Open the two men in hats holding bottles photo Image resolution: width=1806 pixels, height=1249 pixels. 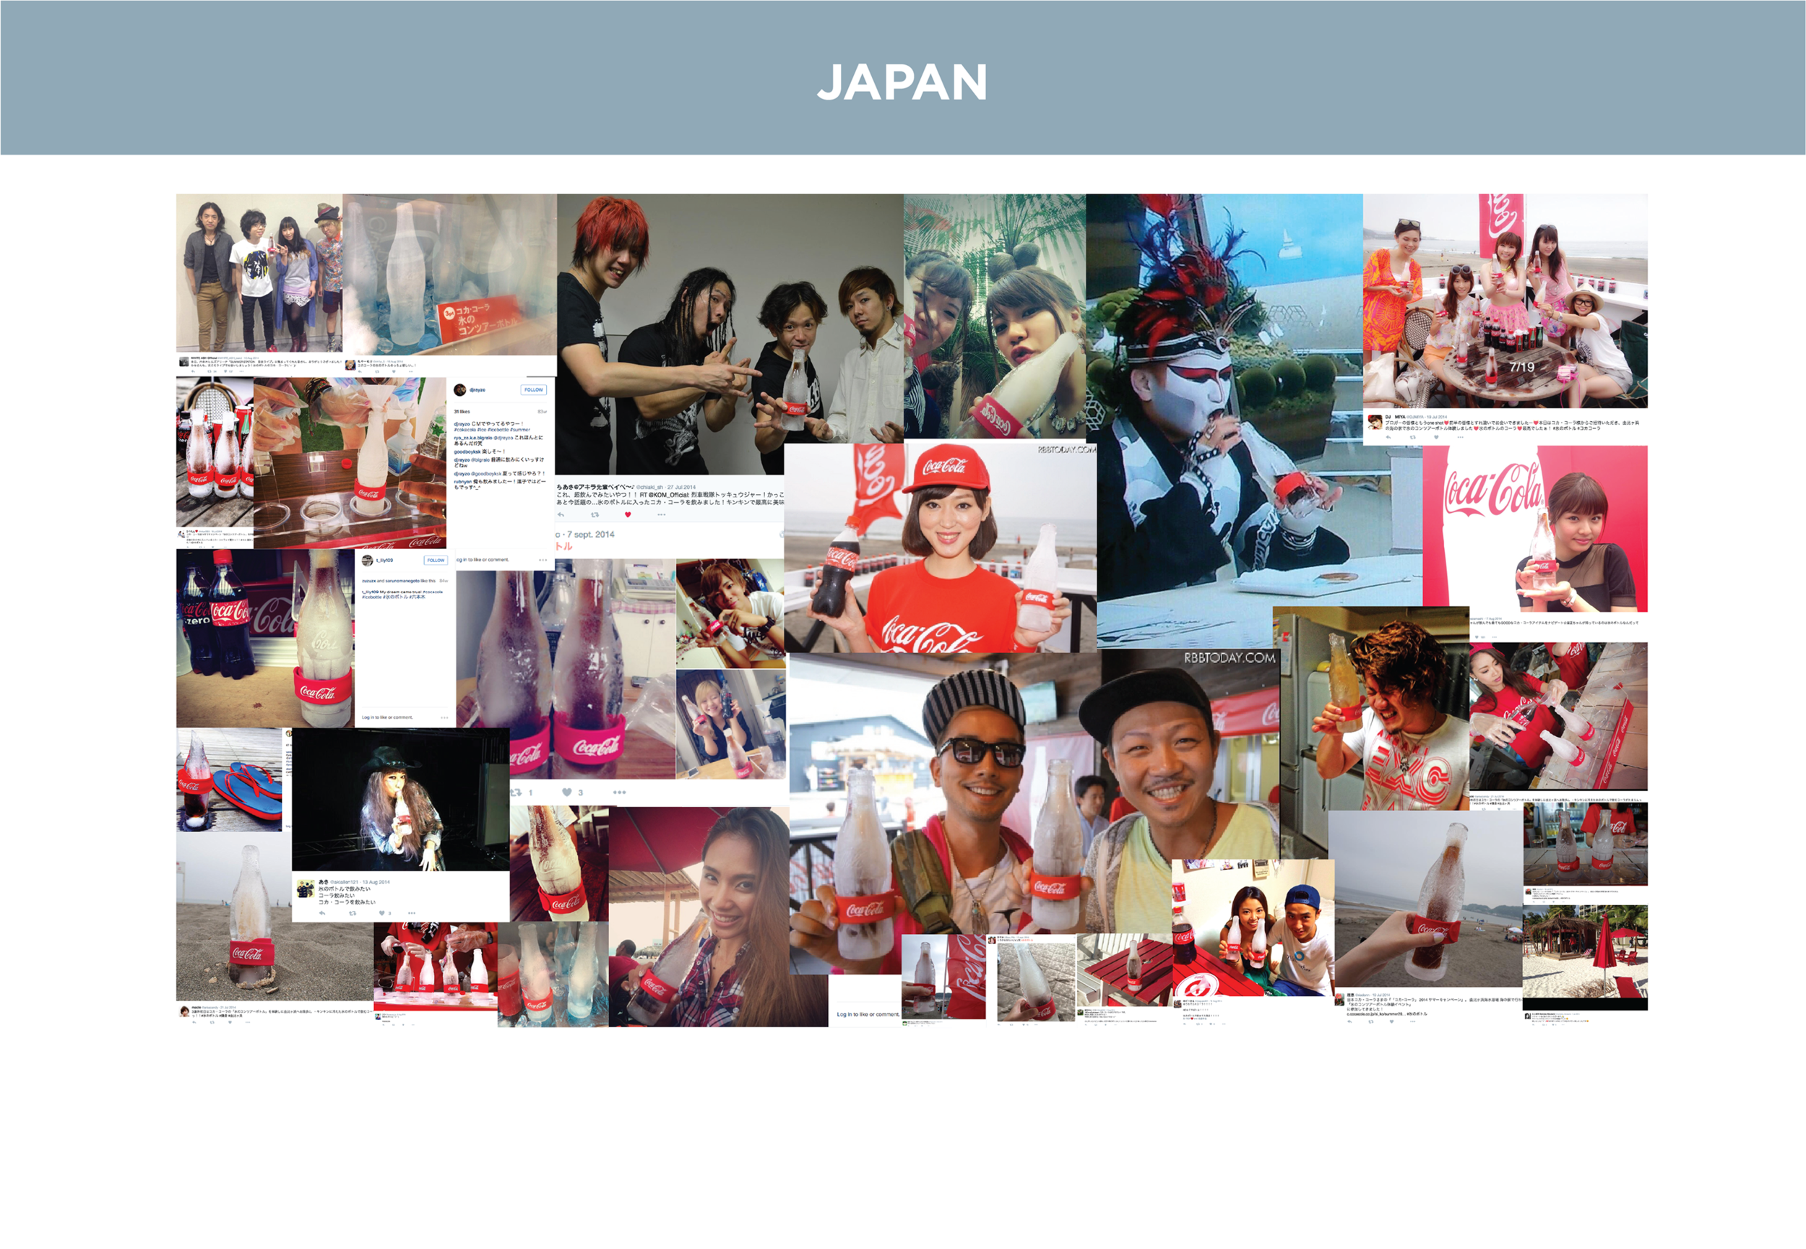pos(1033,795)
